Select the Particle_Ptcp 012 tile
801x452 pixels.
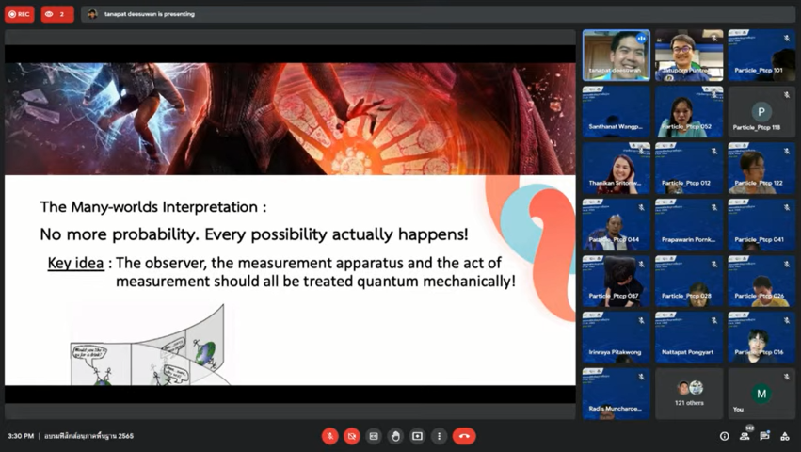(689, 169)
